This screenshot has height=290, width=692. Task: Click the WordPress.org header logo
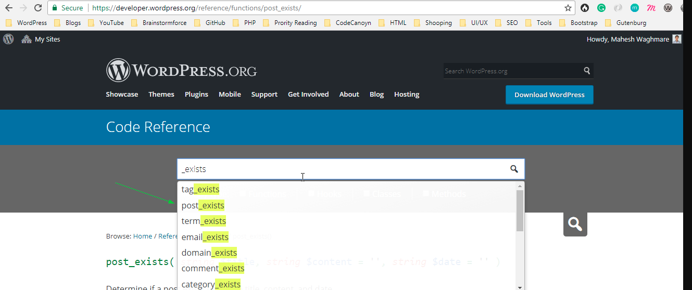pos(181,70)
